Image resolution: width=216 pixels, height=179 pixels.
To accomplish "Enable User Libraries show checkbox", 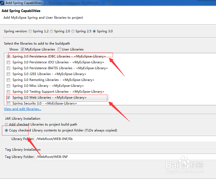I will [x=59, y=49].
